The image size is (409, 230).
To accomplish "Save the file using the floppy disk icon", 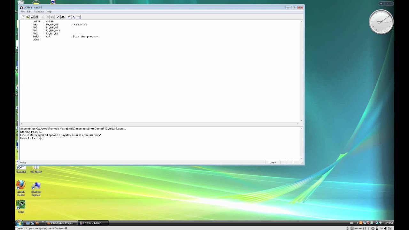I will pos(32,17).
